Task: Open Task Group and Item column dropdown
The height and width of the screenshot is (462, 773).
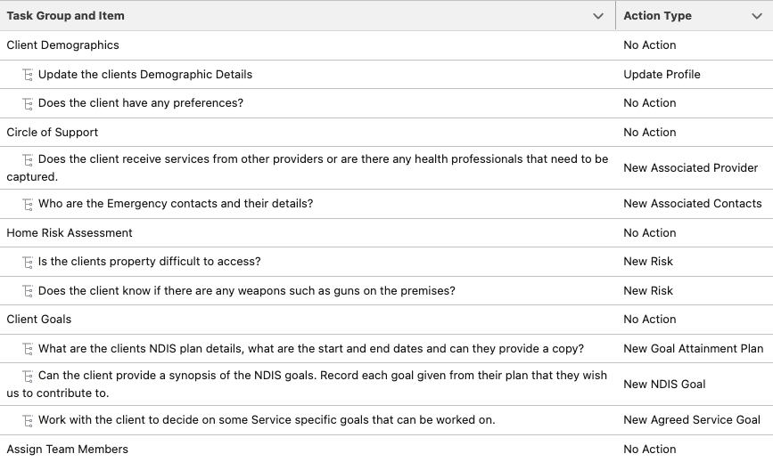Action: 598,16
